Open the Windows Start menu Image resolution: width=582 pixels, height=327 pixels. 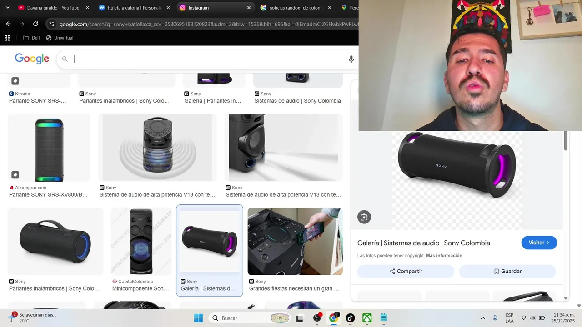click(x=198, y=318)
